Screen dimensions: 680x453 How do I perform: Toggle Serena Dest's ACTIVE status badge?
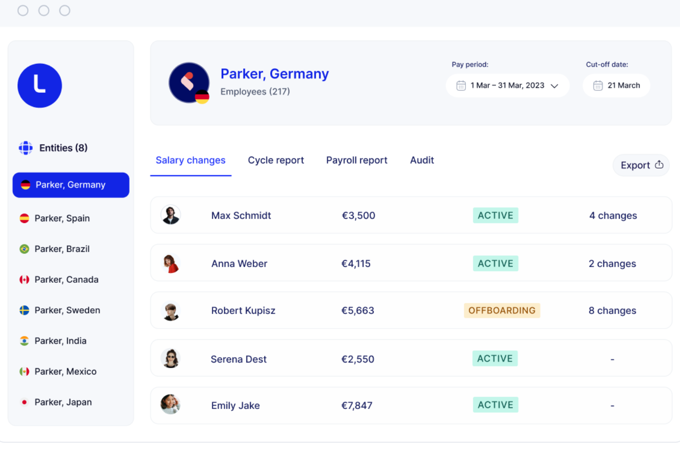[495, 358]
